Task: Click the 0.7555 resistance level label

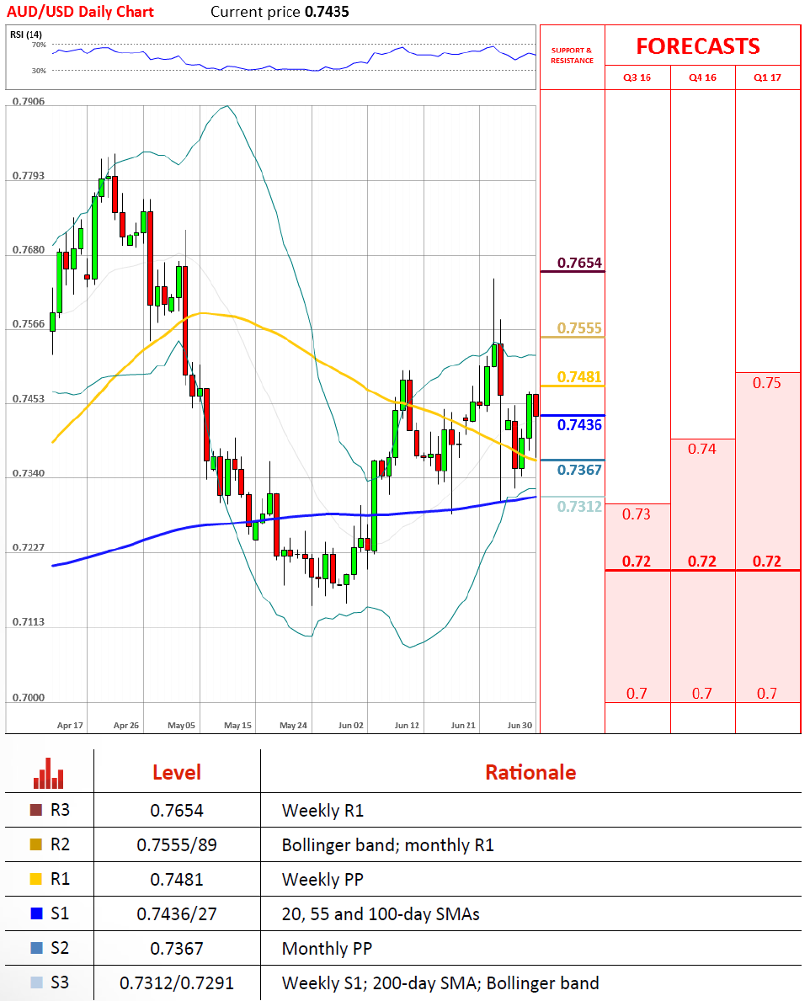Action: (579, 328)
